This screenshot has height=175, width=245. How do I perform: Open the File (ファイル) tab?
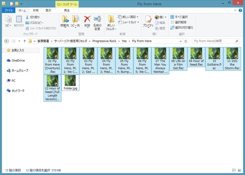tap(8, 10)
